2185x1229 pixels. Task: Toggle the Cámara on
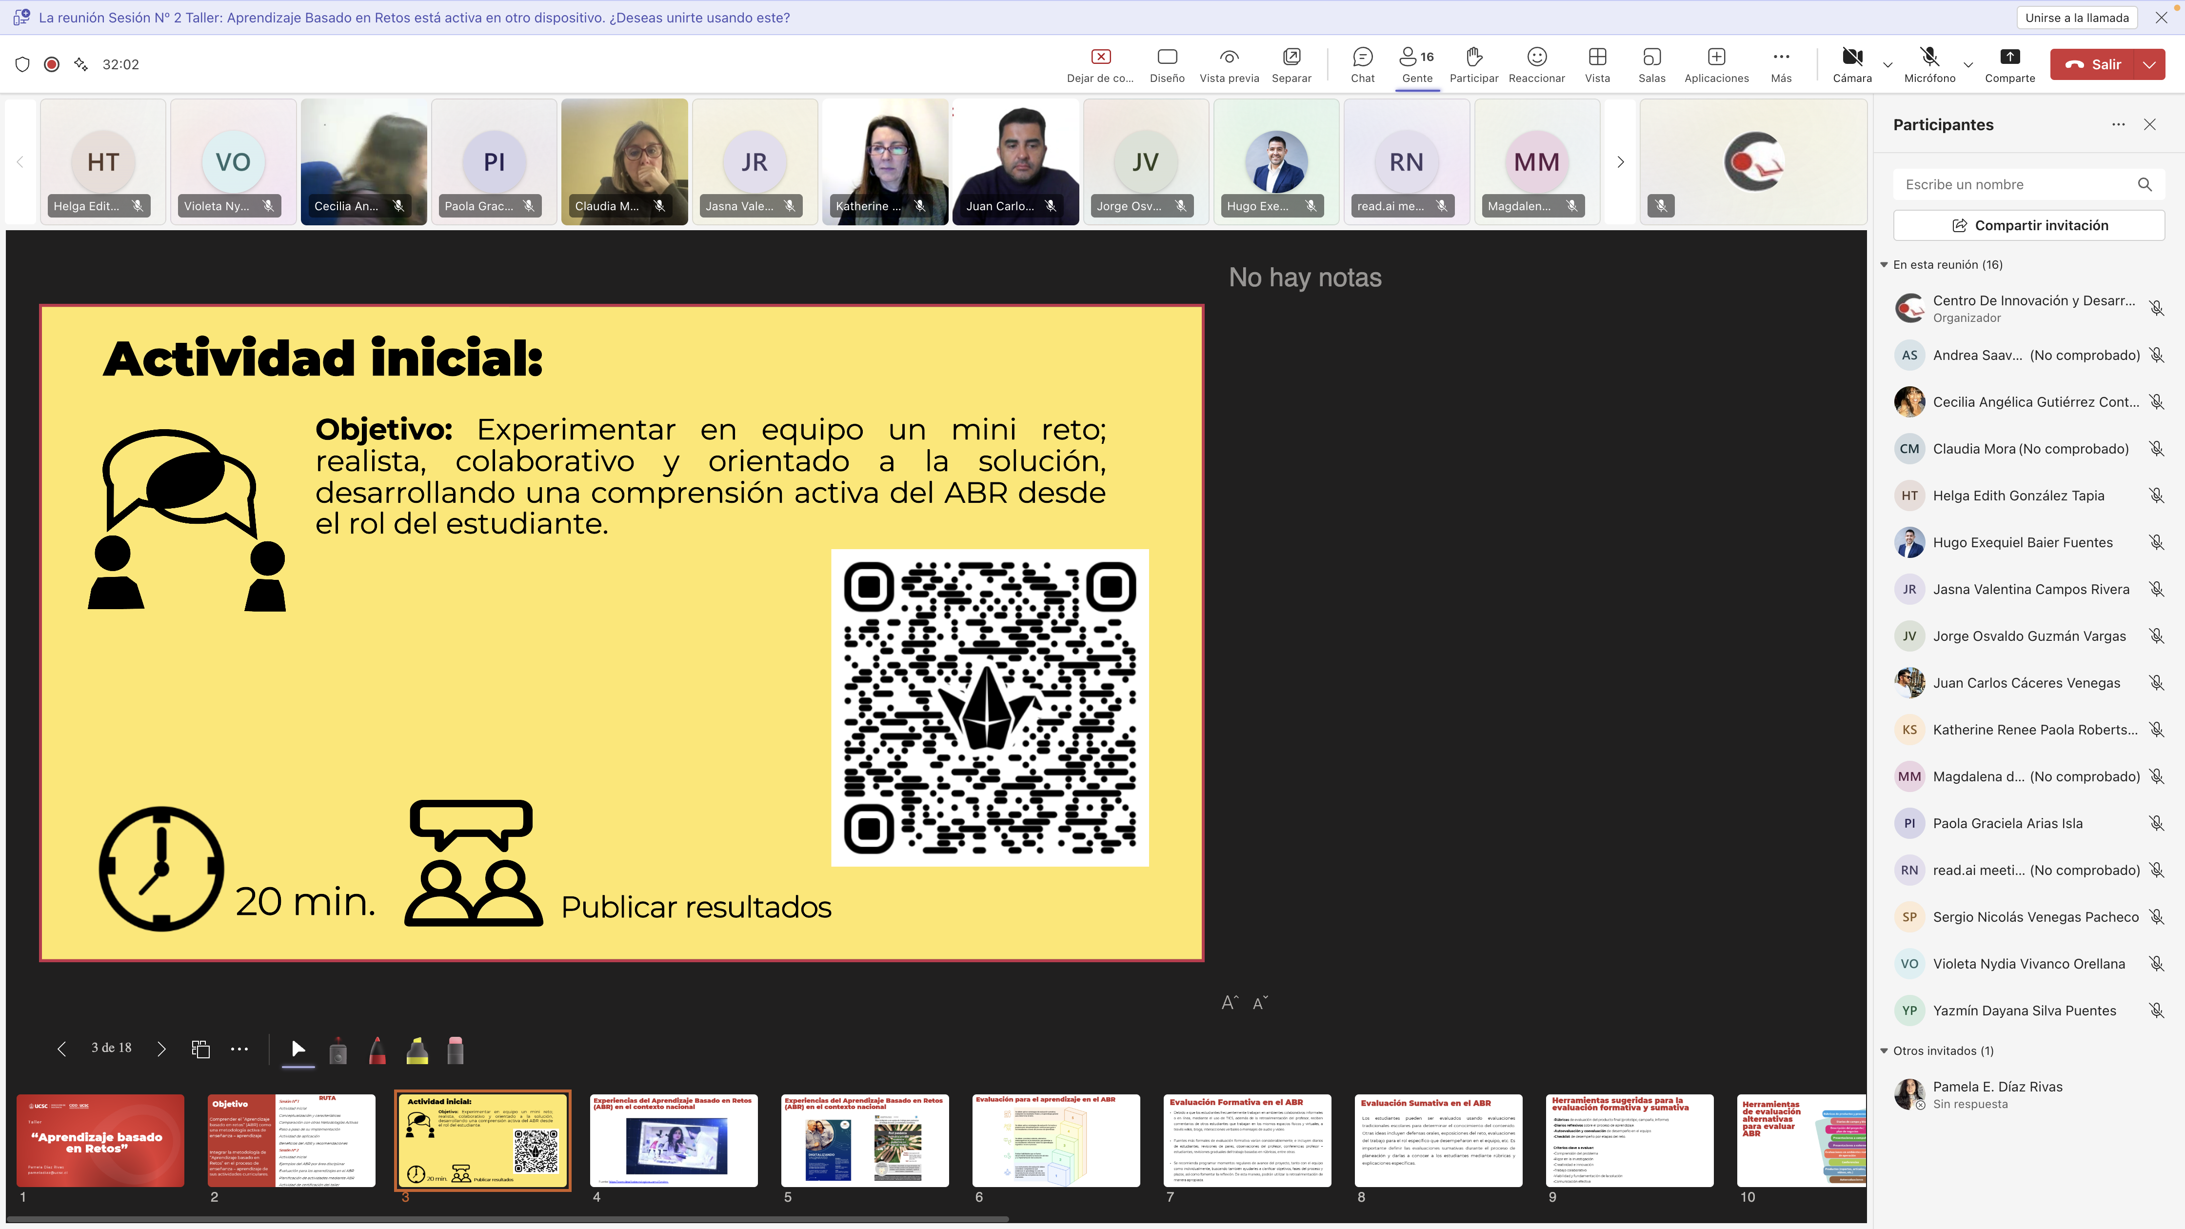coord(1852,64)
